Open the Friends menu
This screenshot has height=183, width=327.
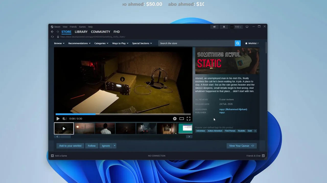click(73, 27)
